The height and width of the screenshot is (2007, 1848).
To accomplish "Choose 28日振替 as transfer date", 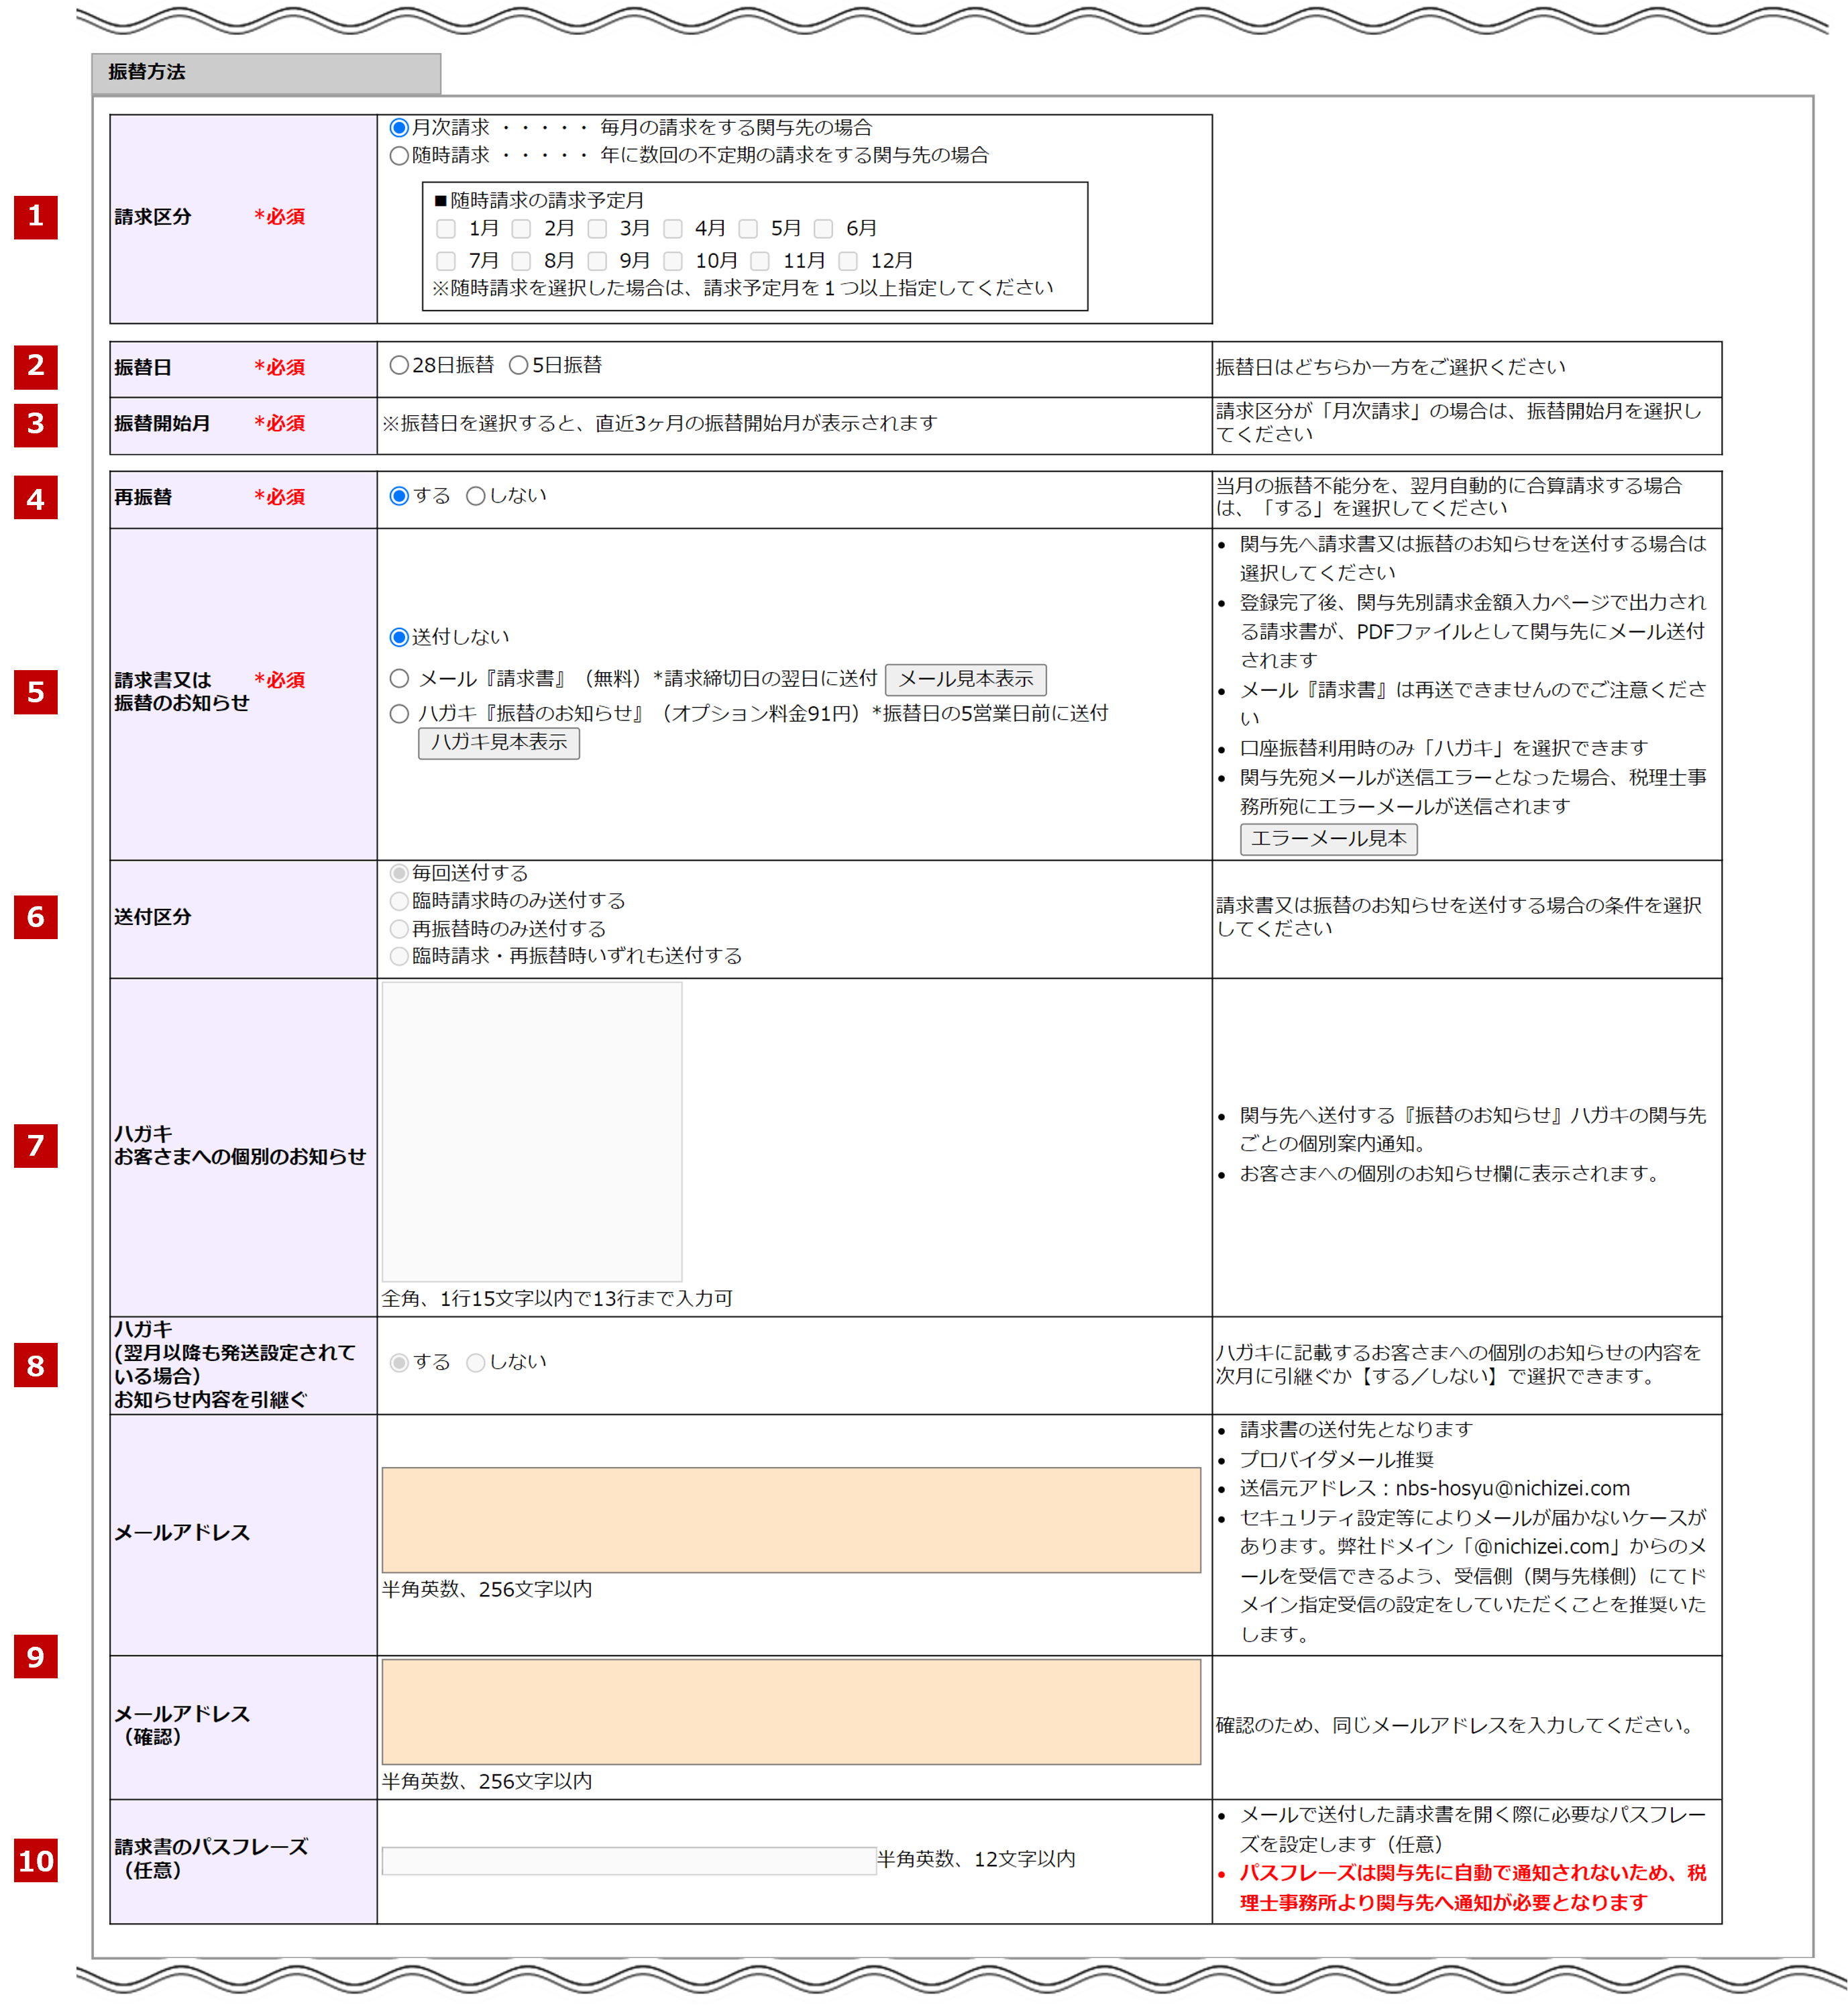I will [x=399, y=366].
